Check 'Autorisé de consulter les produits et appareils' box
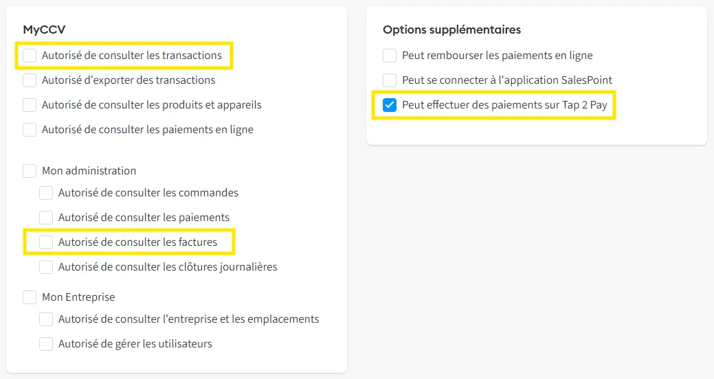Viewport: 714px width, 379px height. tap(30, 105)
